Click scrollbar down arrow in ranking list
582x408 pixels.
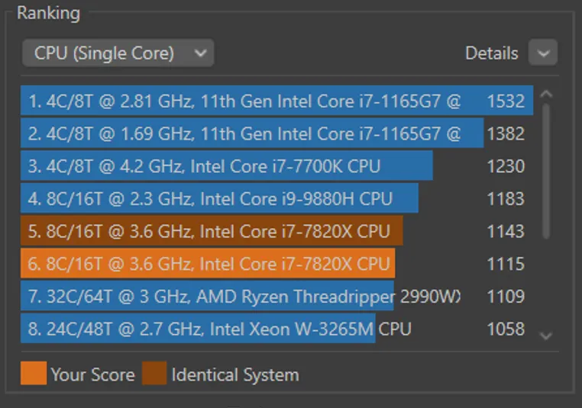point(545,335)
